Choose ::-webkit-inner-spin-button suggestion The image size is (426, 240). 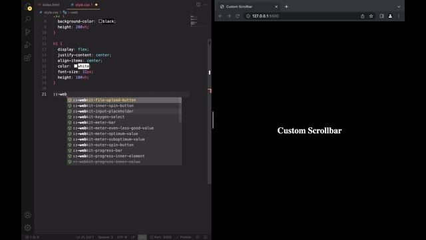(x=124, y=105)
